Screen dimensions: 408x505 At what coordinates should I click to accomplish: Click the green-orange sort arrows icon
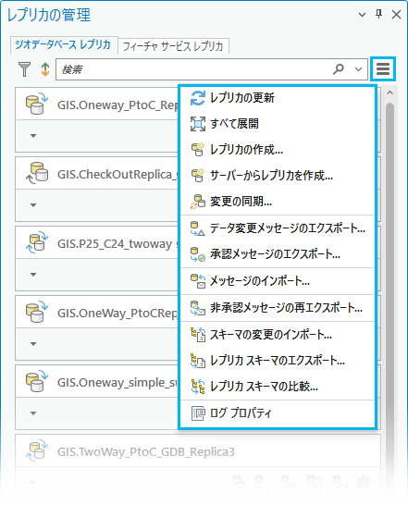point(45,69)
